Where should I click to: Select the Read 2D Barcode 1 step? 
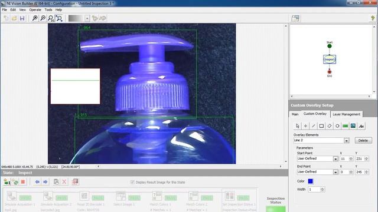coord(91,201)
